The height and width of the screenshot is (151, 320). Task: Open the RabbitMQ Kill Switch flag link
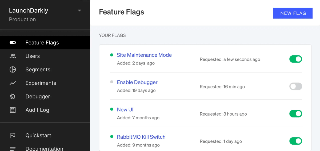141,137
